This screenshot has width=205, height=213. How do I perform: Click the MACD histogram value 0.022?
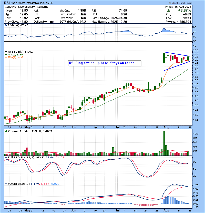coord(55,184)
